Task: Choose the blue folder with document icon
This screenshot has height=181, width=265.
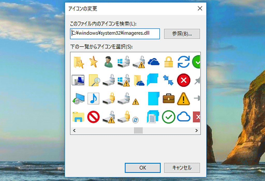Action: 153,117
